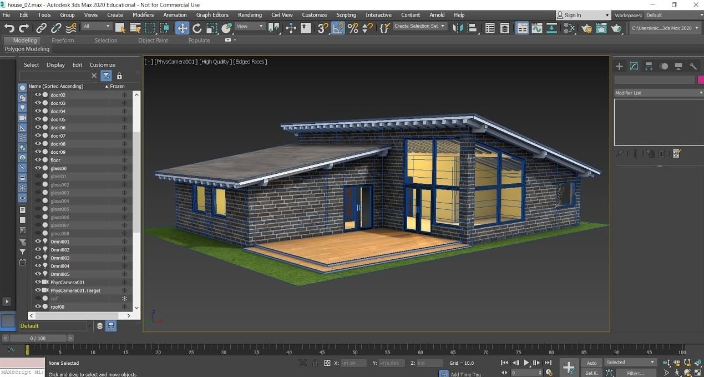The height and width of the screenshot is (377, 704).
Task: Switch to the Freeform ribbon tab
Action: pos(63,41)
